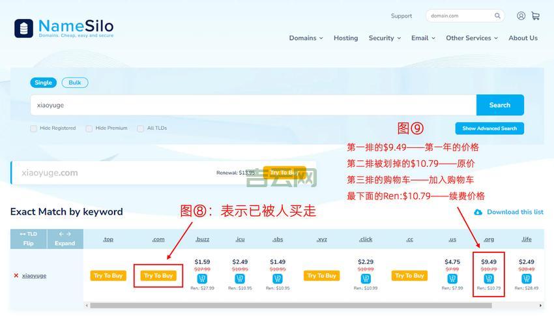Open the Other Services dropdown
Image resolution: width=554 pixels, height=326 pixels.
pyautogui.click(x=471, y=38)
